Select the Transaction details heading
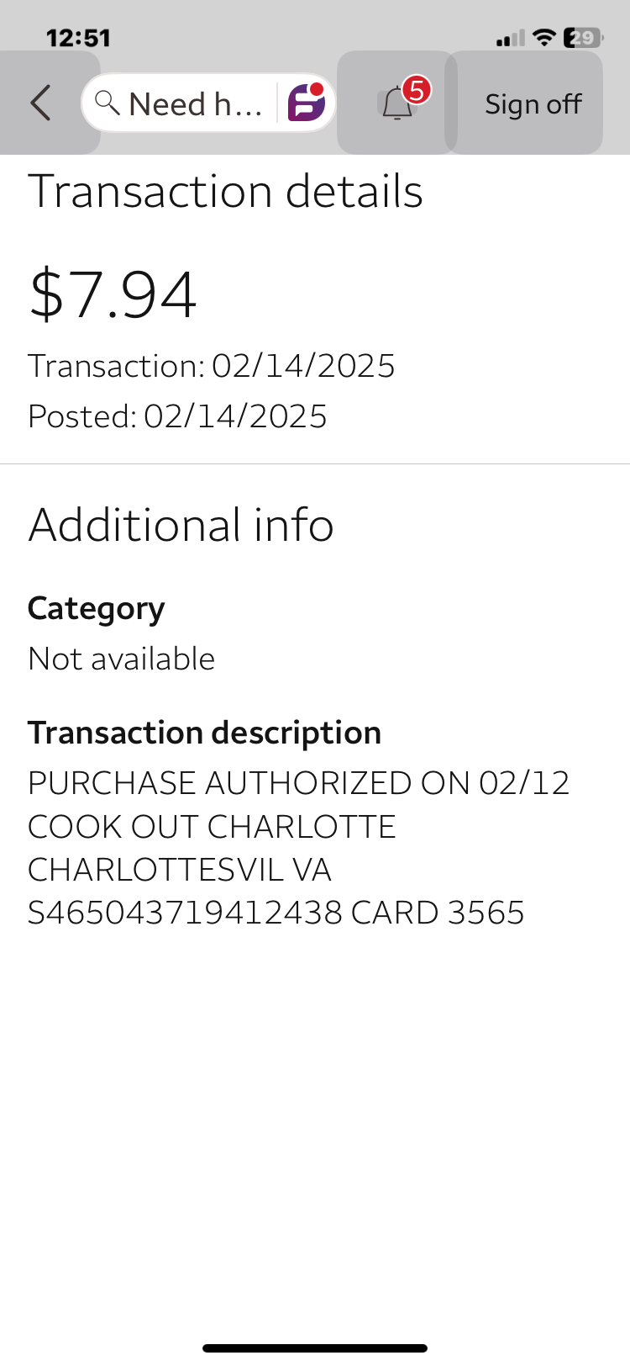The height and width of the screenshot is (1366, 630). [x=225, y=192]
